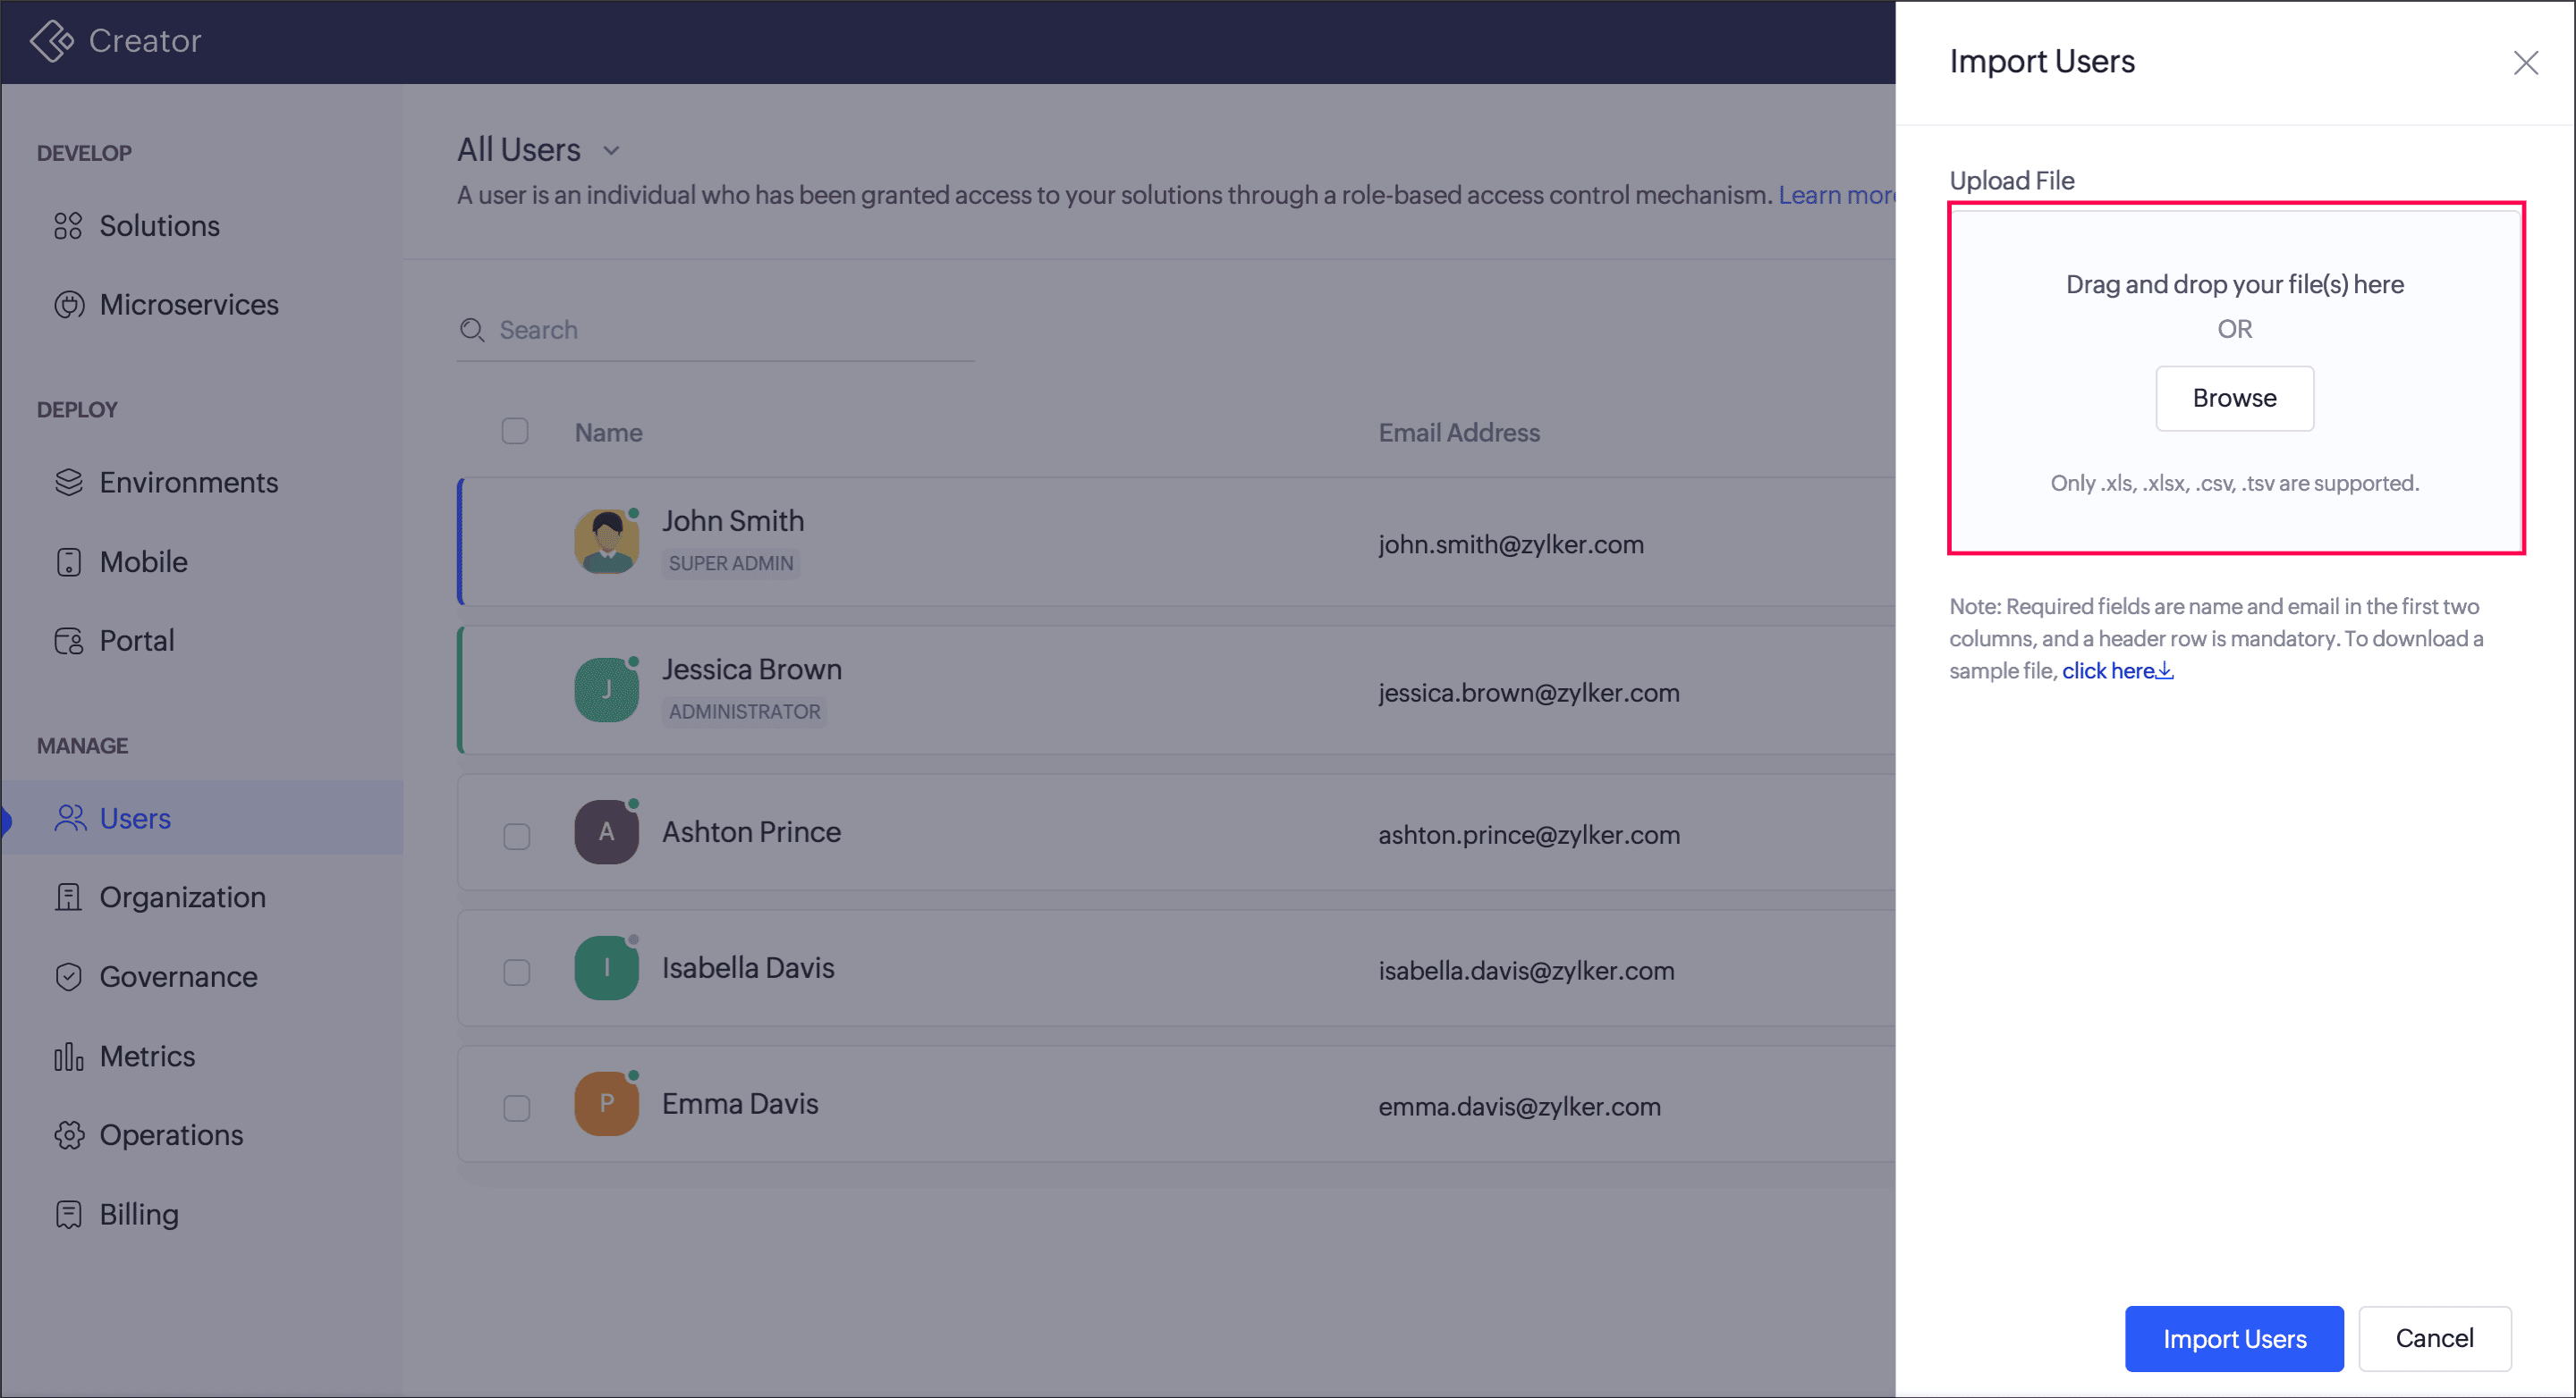This screenshot has height=1398, width=2576.
Task: Toggle the select-all checkbox in header
Action: pyautogui.click(x=515, y=431)
